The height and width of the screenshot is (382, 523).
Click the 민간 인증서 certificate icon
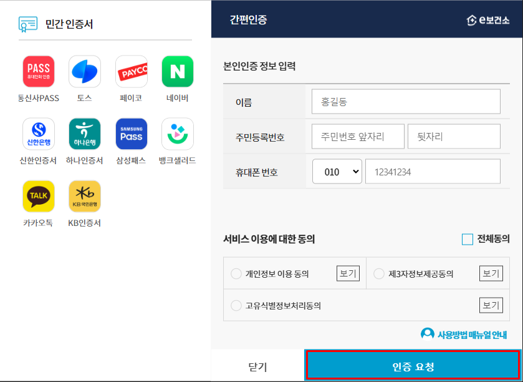[27, 24]
